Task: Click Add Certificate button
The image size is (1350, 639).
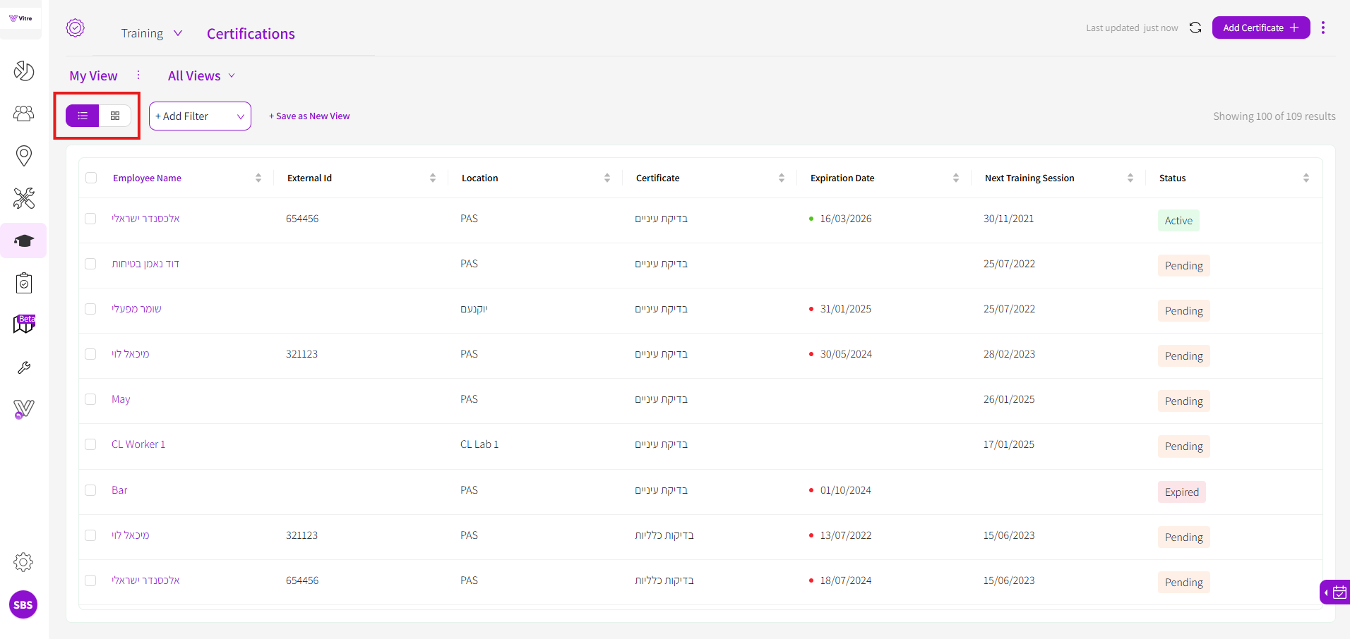Action: pyautogui.click(x=1261, y=28)
